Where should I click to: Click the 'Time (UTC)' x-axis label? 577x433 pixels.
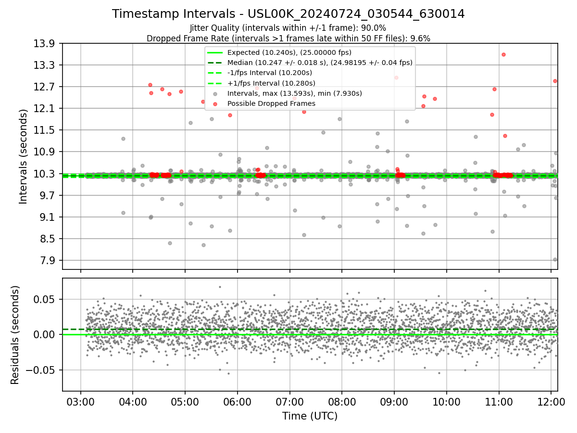(x=310, y=416)
